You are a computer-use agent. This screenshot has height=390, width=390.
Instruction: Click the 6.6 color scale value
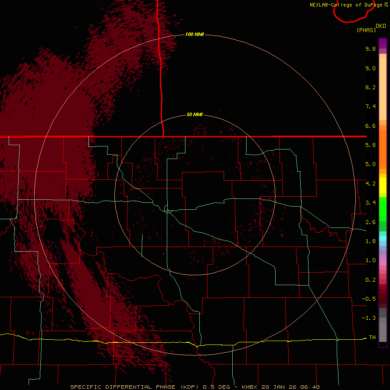tap(370, 126)
